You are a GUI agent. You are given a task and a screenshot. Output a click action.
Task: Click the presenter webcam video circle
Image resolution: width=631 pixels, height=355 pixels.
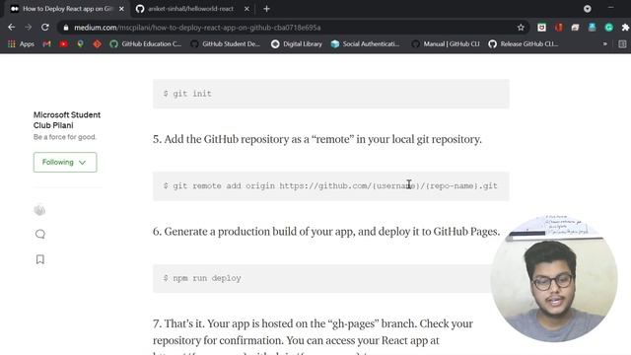(554, 279)
